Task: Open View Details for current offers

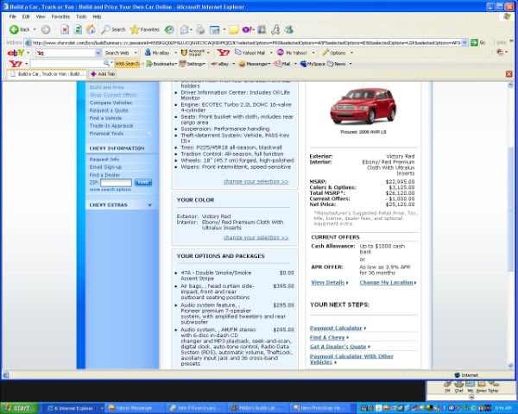Action: pyautogui.click(x=328, y=282)
